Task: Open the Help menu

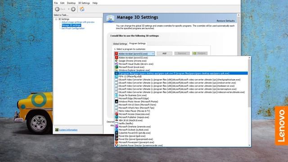Action: click(x=95, y=3)
